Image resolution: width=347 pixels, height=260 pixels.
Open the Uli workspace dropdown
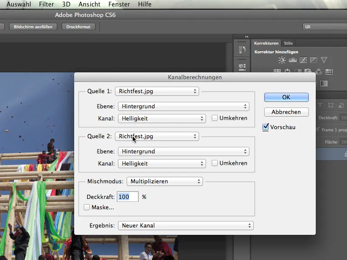(324, 27)
